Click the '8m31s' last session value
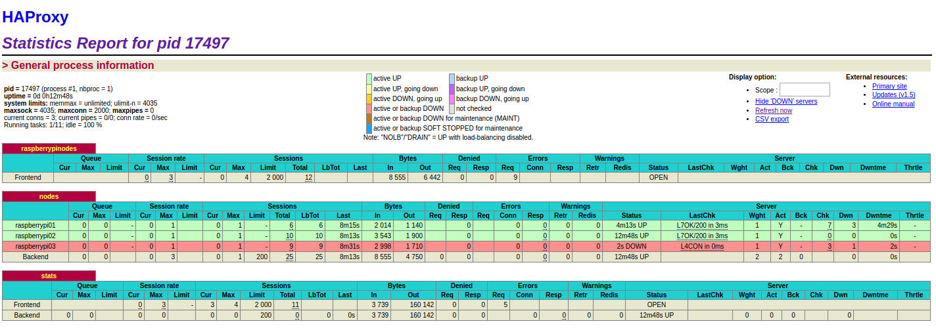The image size is (936, 334). click(349, 246)
